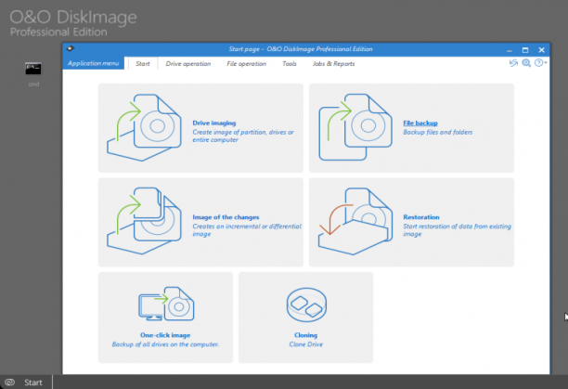Click the Image of the changes title
The height and width of the screenshot is (389, 568).
point(226,217)
